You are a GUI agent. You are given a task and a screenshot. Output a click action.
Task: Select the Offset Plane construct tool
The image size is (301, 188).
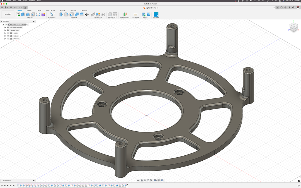(x=125, y=15)
